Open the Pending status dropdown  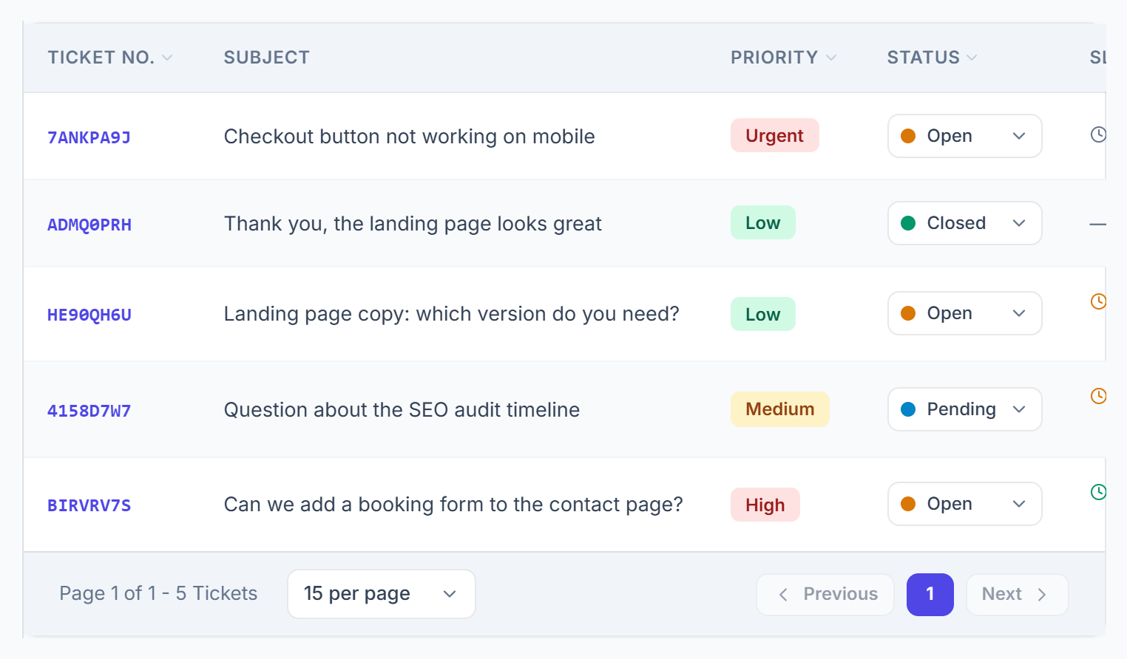point(964,409)
